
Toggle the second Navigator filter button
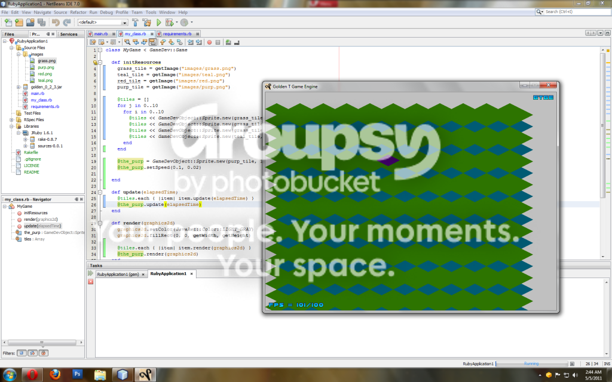tap(32, 353)
